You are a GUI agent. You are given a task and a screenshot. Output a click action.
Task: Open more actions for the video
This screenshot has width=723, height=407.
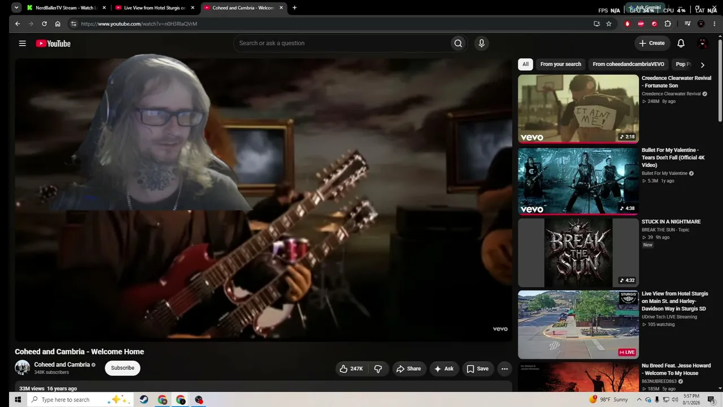pyautogui.click(x=504, y=369)
